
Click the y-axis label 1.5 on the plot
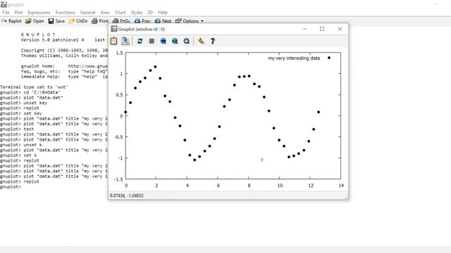(119, 53)
